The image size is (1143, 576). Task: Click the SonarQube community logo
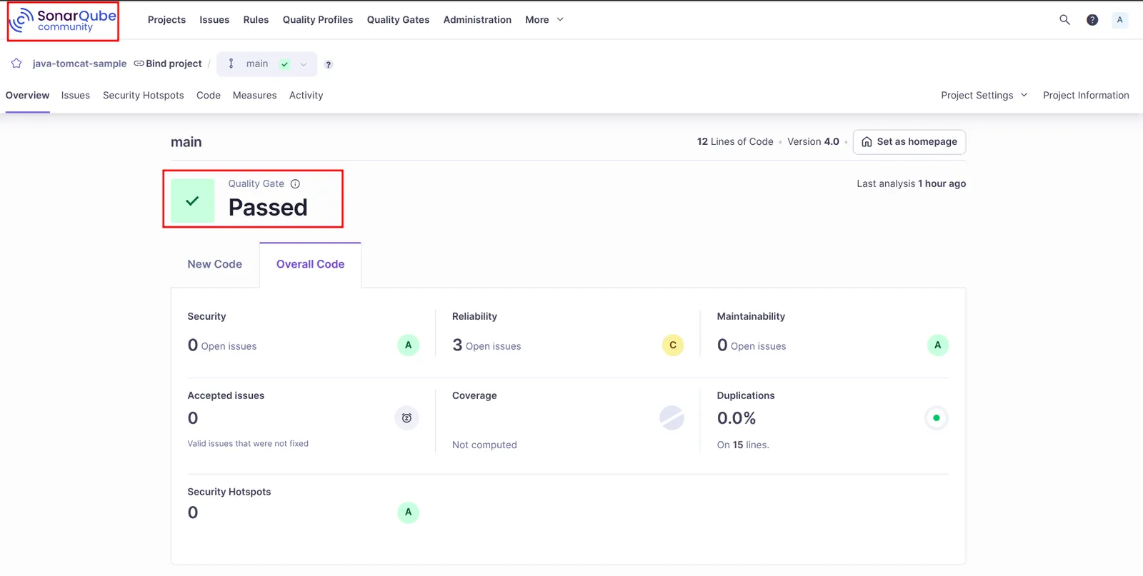pyautogui.click(x=63, y=21)
